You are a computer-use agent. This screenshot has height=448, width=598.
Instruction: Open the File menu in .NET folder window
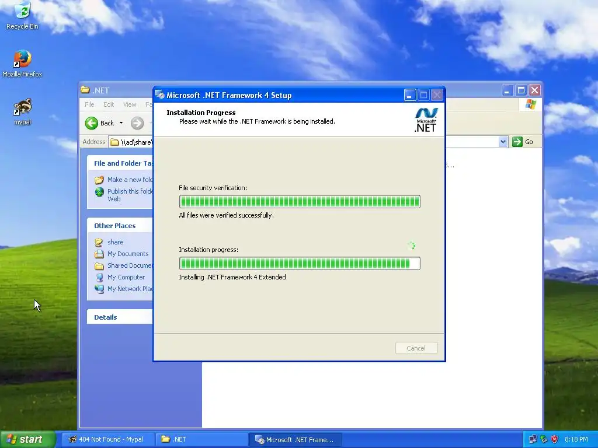89,104
